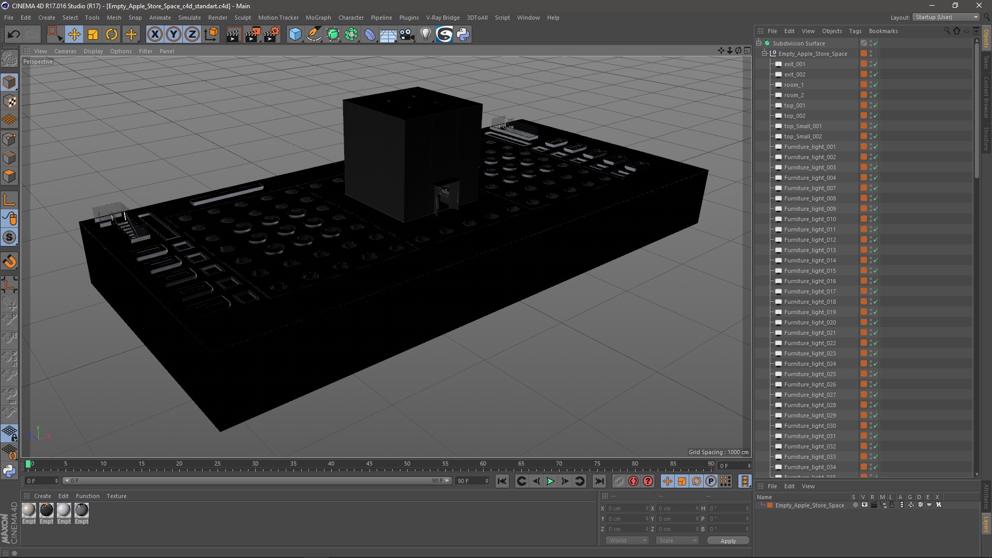
Task: Toggle Furniture_light_010 visibility dots
Action: (x=871, y=219)
